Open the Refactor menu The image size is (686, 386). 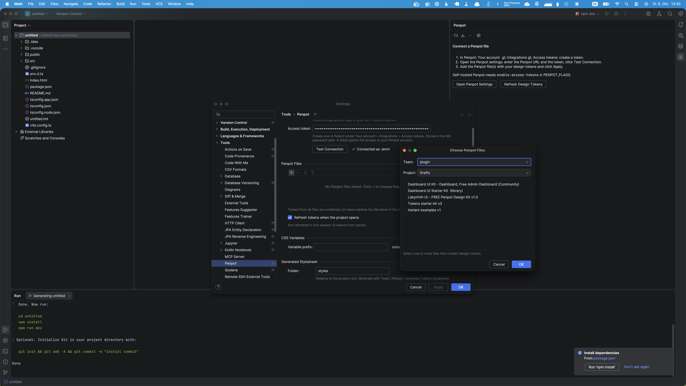pyautogui.click(x=104, y=4)
